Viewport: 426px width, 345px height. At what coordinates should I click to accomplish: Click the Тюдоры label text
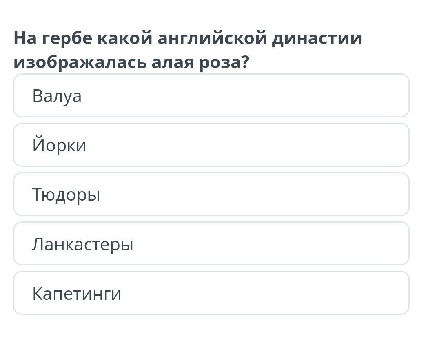click(66, 195)
